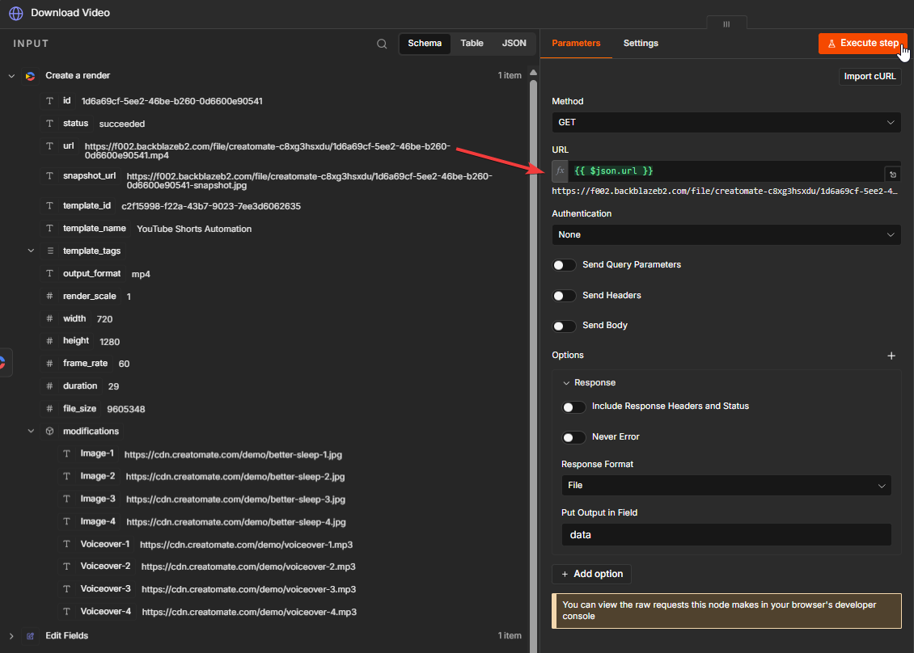Image resolution: width=914 pixels, height=653 pixels.
Task: Click the Voiceover-2 field label
Action: [105, 567]
